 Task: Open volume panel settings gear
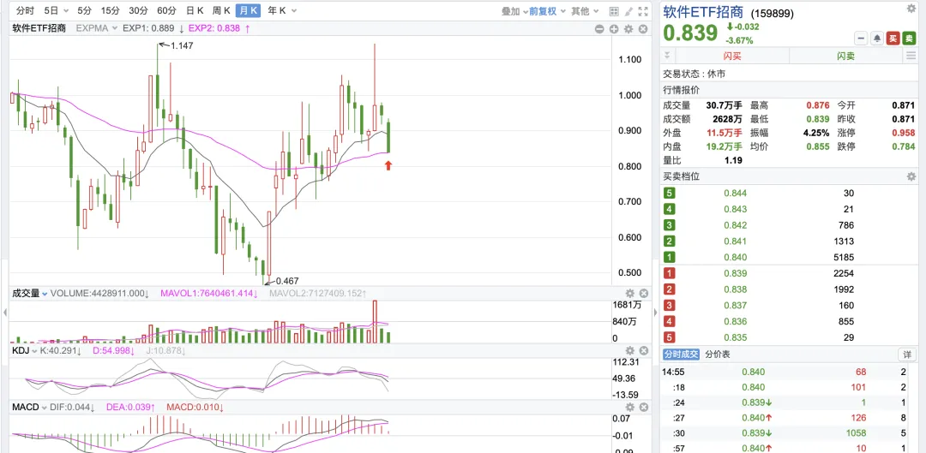(629, 293)
